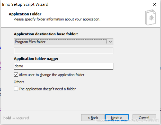Click the 'Application folder name:' label
The image size is (161, 125).
tap(36, 59)
